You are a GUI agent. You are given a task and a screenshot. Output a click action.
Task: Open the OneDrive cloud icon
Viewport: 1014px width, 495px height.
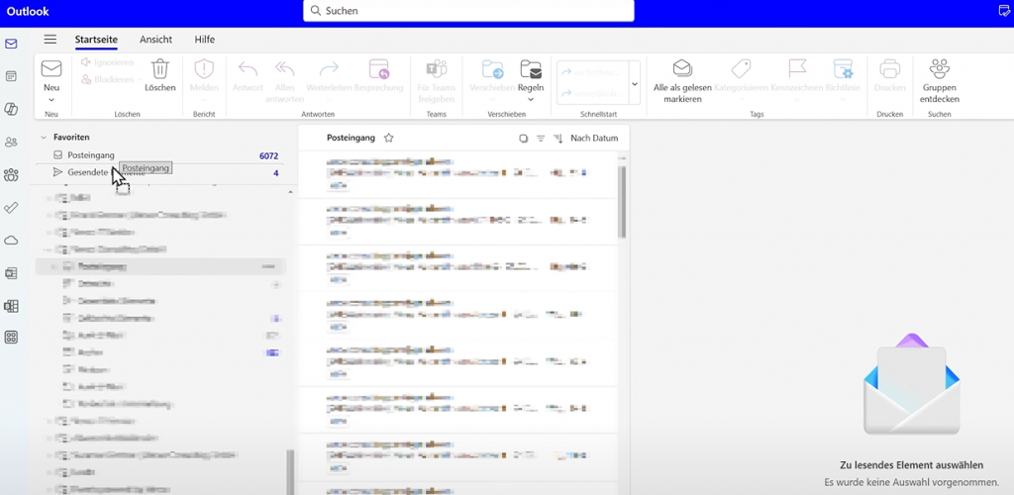pyautogui.click(x=11, y=241)
